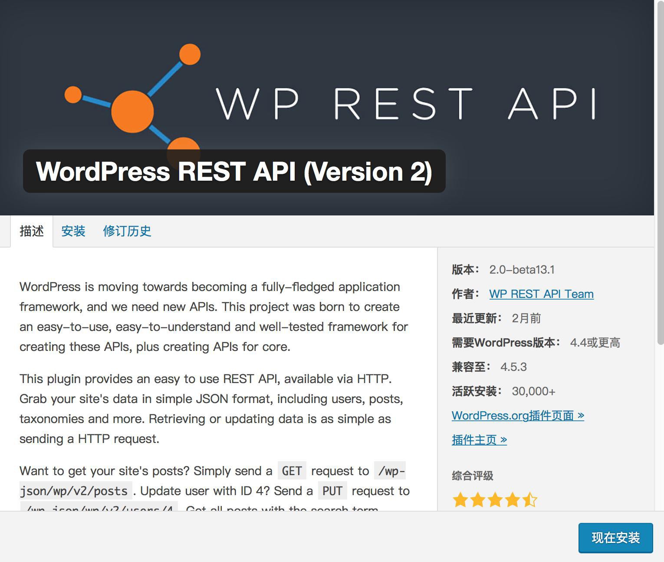
Task: Click the GET code snippet
Action: (292, 471)
